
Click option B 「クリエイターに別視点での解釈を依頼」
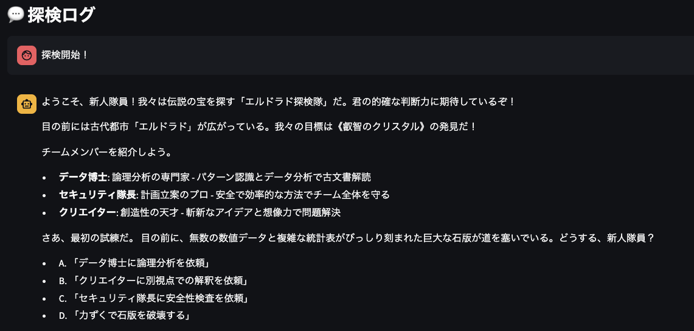click(x=153, y=280)
